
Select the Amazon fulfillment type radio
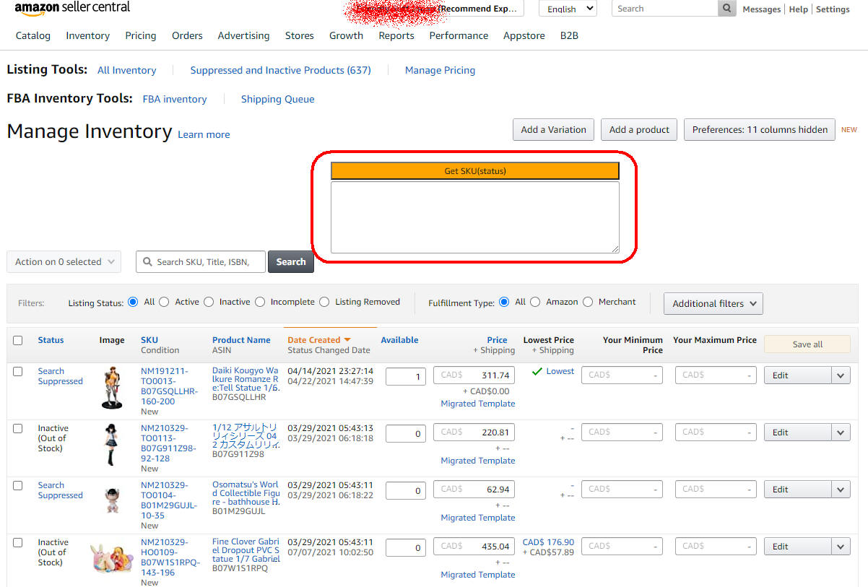[x=535, y=302]
